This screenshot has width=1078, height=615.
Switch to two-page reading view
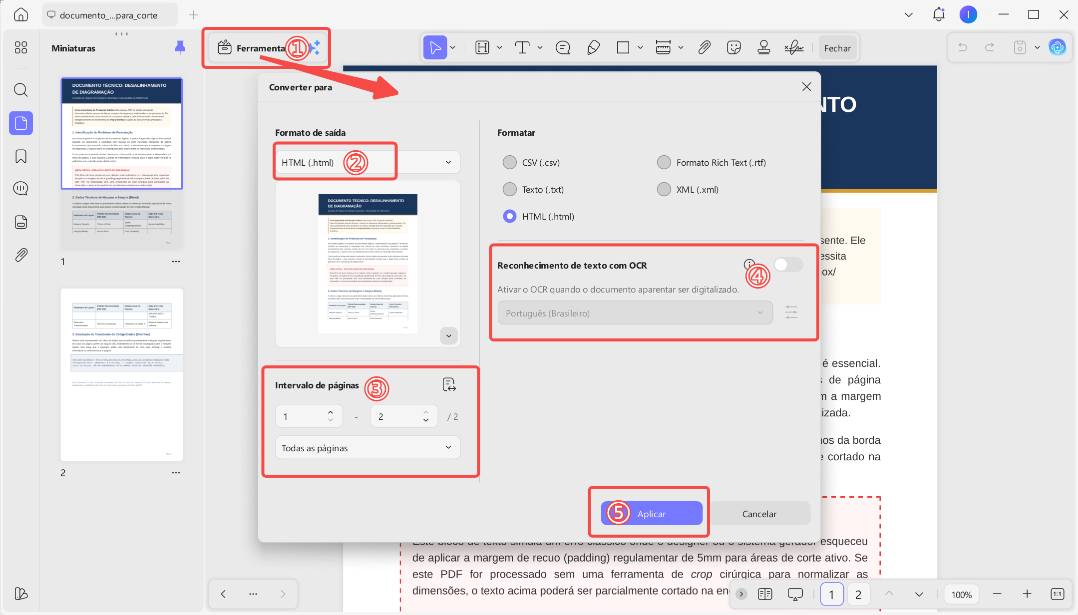click(764, 594)
